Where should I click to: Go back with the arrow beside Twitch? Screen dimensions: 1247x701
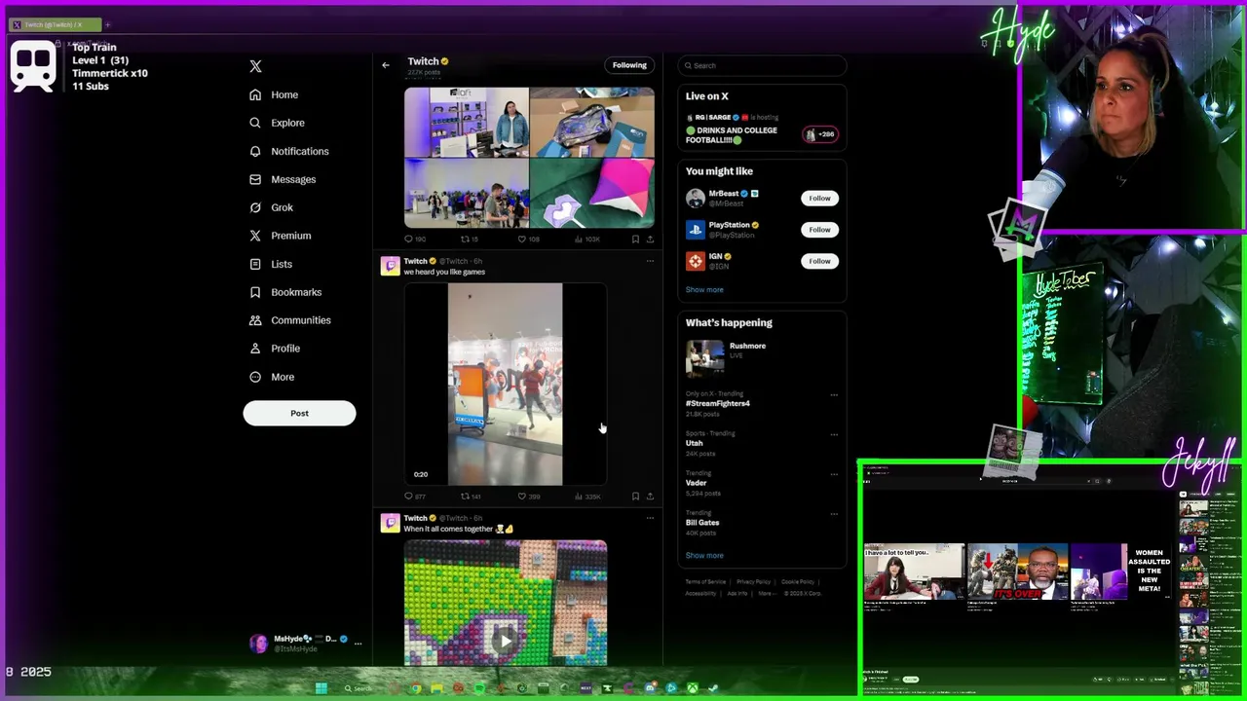point(386,65)
